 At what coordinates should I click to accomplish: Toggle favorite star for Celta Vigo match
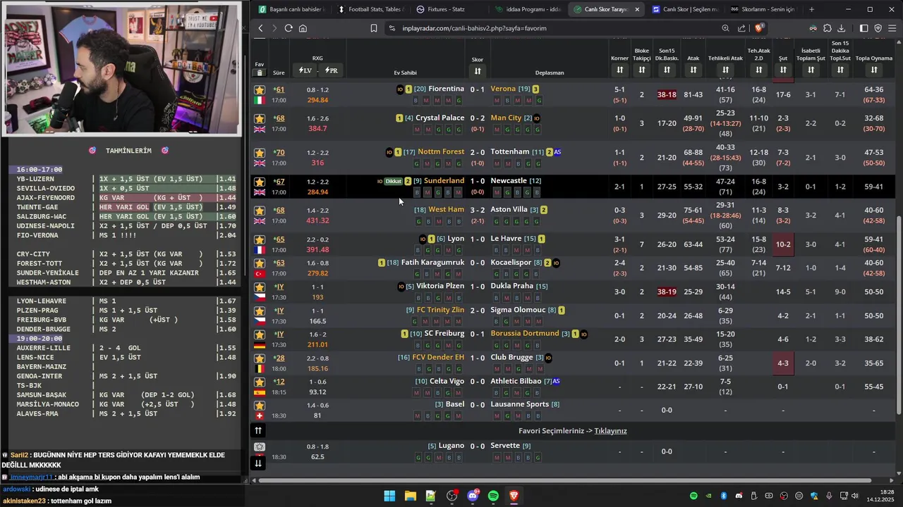(x=260, y=382)
